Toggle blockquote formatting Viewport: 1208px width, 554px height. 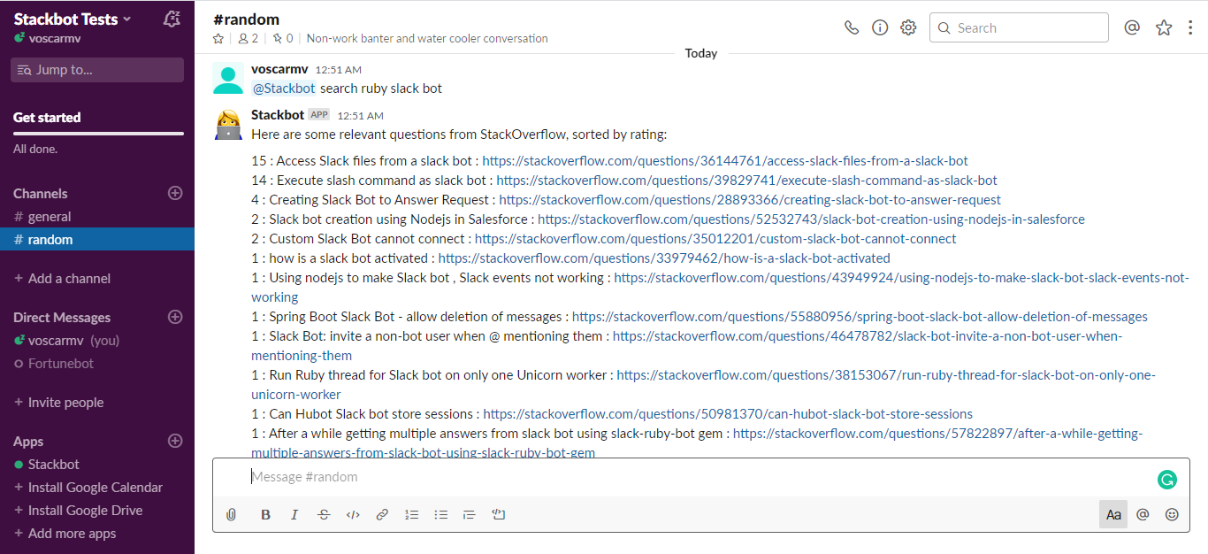470,514
